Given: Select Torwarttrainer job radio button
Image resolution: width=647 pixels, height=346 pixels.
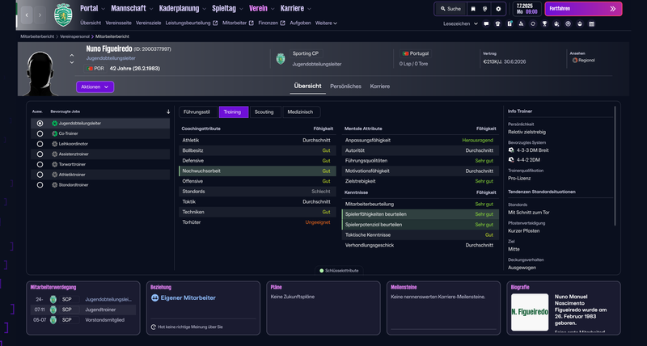Looking at the screenshot, I should click(x=40, y=165).
